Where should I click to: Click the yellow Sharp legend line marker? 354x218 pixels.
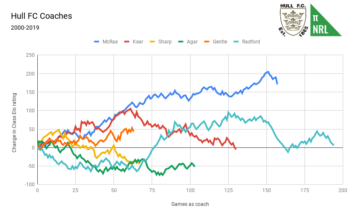(x=152, y=42)
